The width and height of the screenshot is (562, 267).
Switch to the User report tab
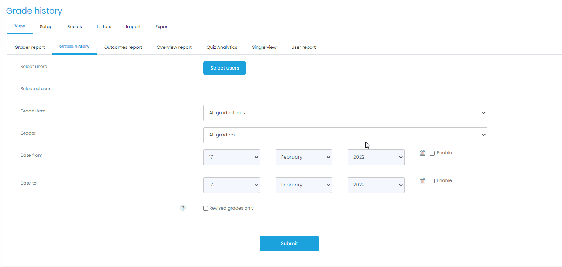303,47
